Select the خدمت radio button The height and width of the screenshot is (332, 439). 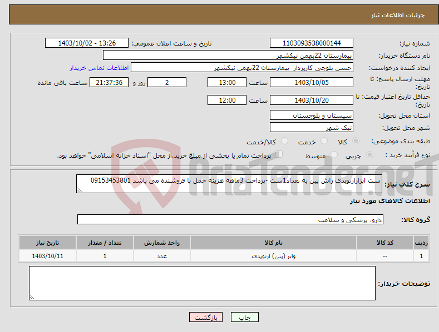click(x=324, y=141)
